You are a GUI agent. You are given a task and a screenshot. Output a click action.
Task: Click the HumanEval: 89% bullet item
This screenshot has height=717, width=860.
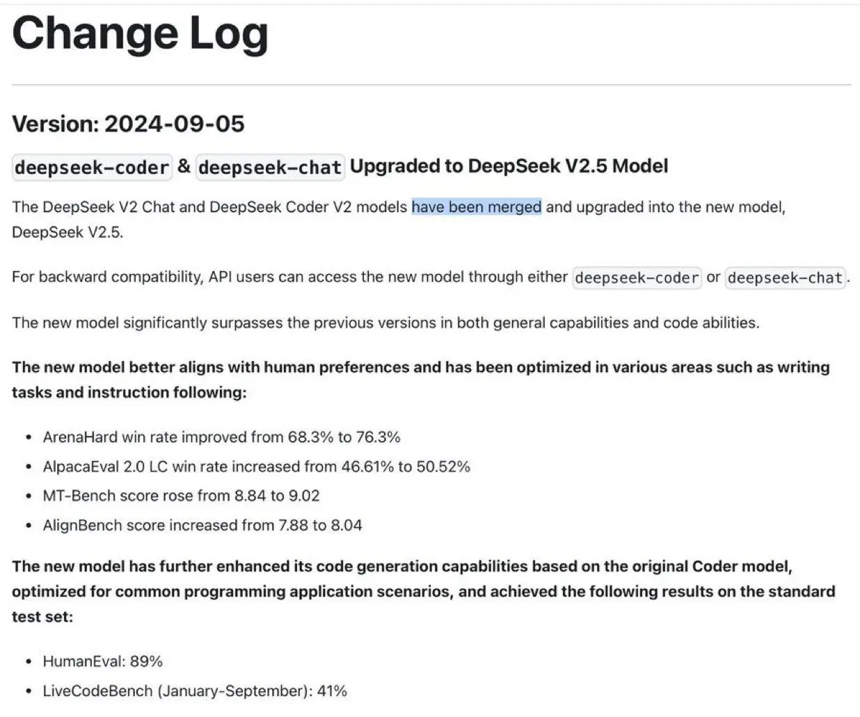tap(102, 661)
